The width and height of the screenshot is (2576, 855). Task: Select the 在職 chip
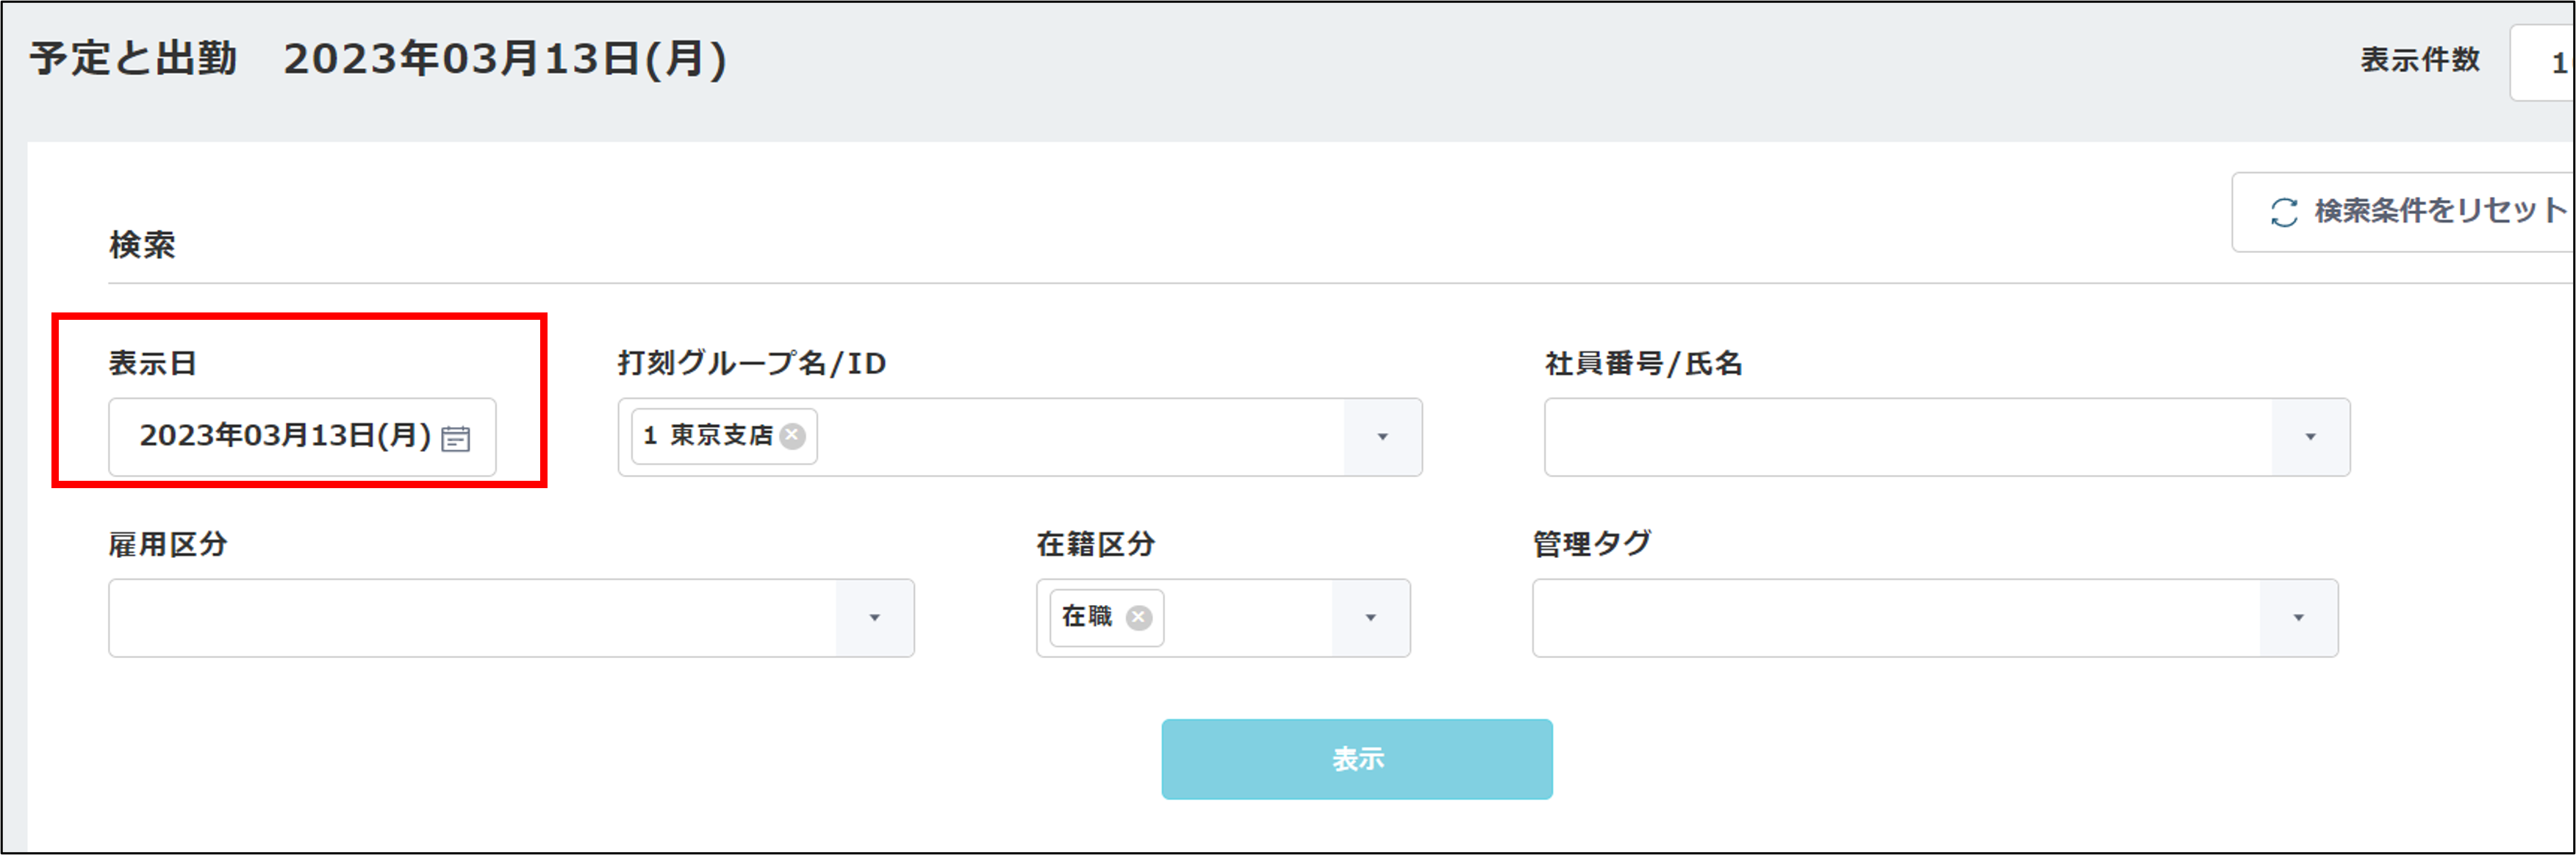(1087, 617)
